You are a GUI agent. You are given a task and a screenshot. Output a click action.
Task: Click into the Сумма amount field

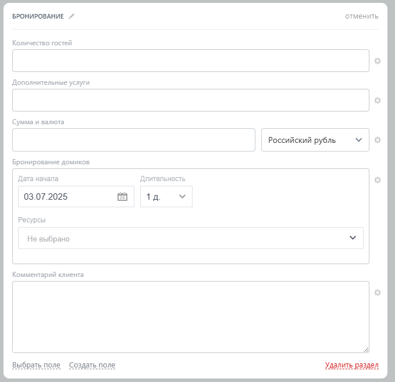coord(133,140)
